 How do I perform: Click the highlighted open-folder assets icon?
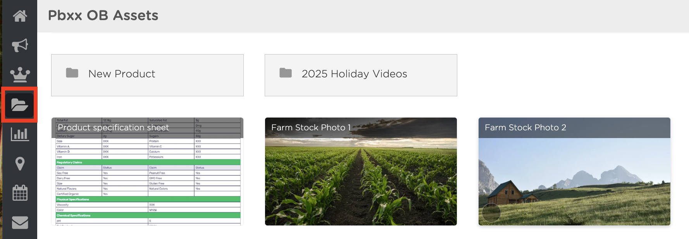pos(19,105)
